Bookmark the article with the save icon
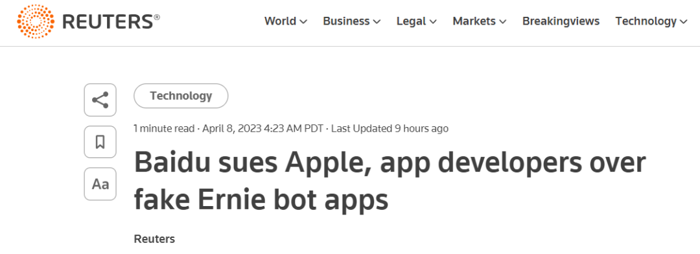The image size is (700, 254). 100,142
